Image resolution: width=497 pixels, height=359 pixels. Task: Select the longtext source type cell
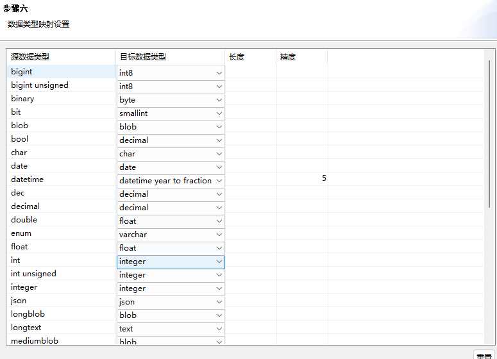pos(62,328)
